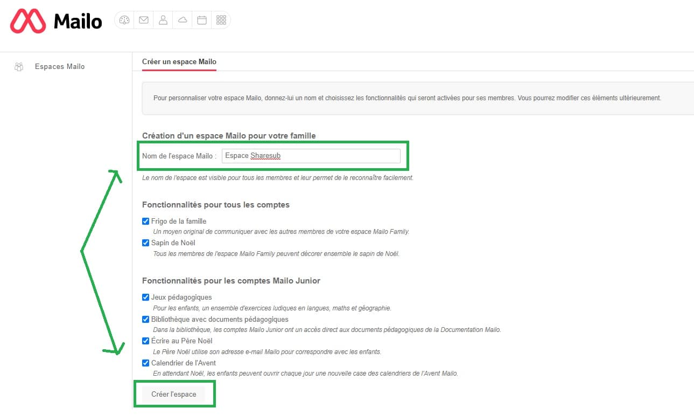Open the mail envelope icon

[x=144, y=20]
